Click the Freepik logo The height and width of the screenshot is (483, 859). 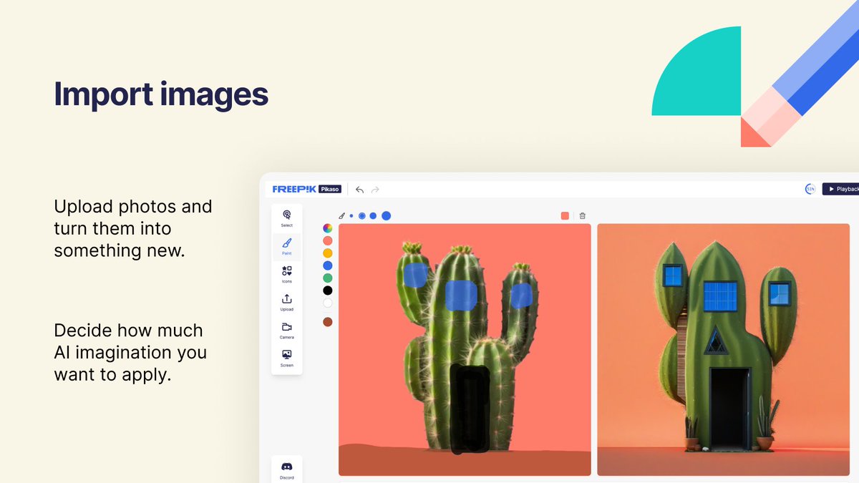(294, 190)
